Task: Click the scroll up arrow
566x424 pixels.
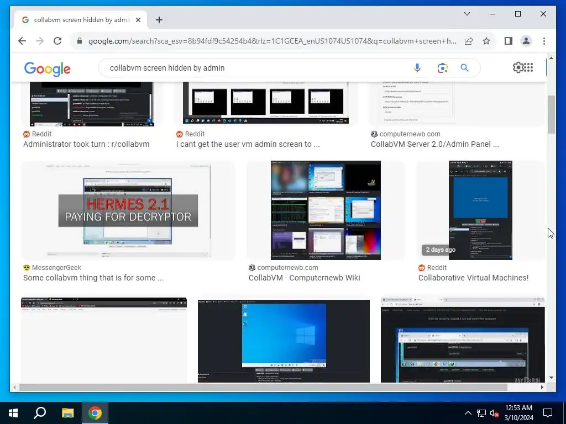Action: 551,58
